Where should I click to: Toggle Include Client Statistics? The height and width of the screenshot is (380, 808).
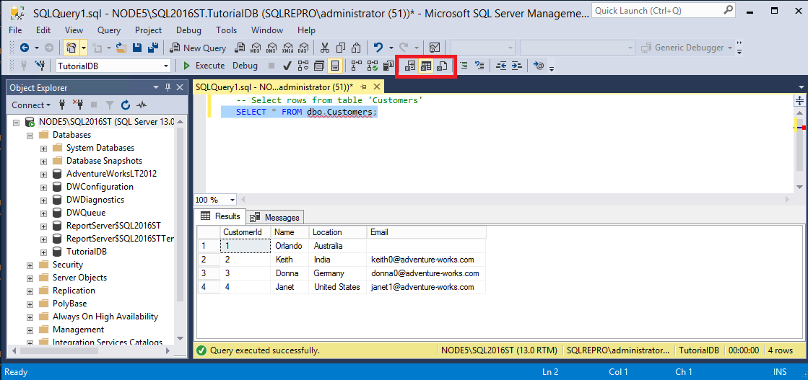(x=388, y=66)
